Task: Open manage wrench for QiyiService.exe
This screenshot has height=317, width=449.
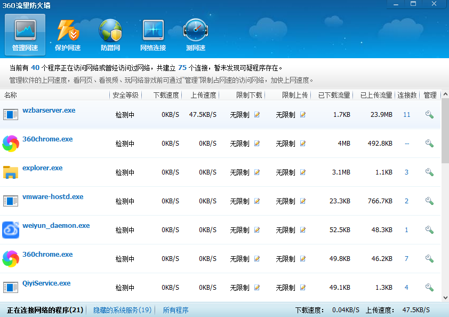Action: 429,287
